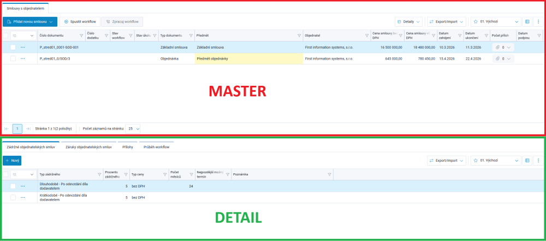Open row menu for P_stred01_0/SOD/3

(22, 58)
